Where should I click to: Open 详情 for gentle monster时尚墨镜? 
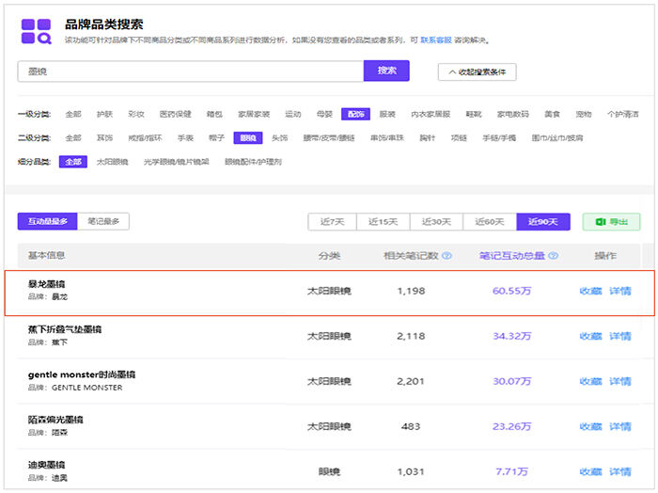coord(620,382)
